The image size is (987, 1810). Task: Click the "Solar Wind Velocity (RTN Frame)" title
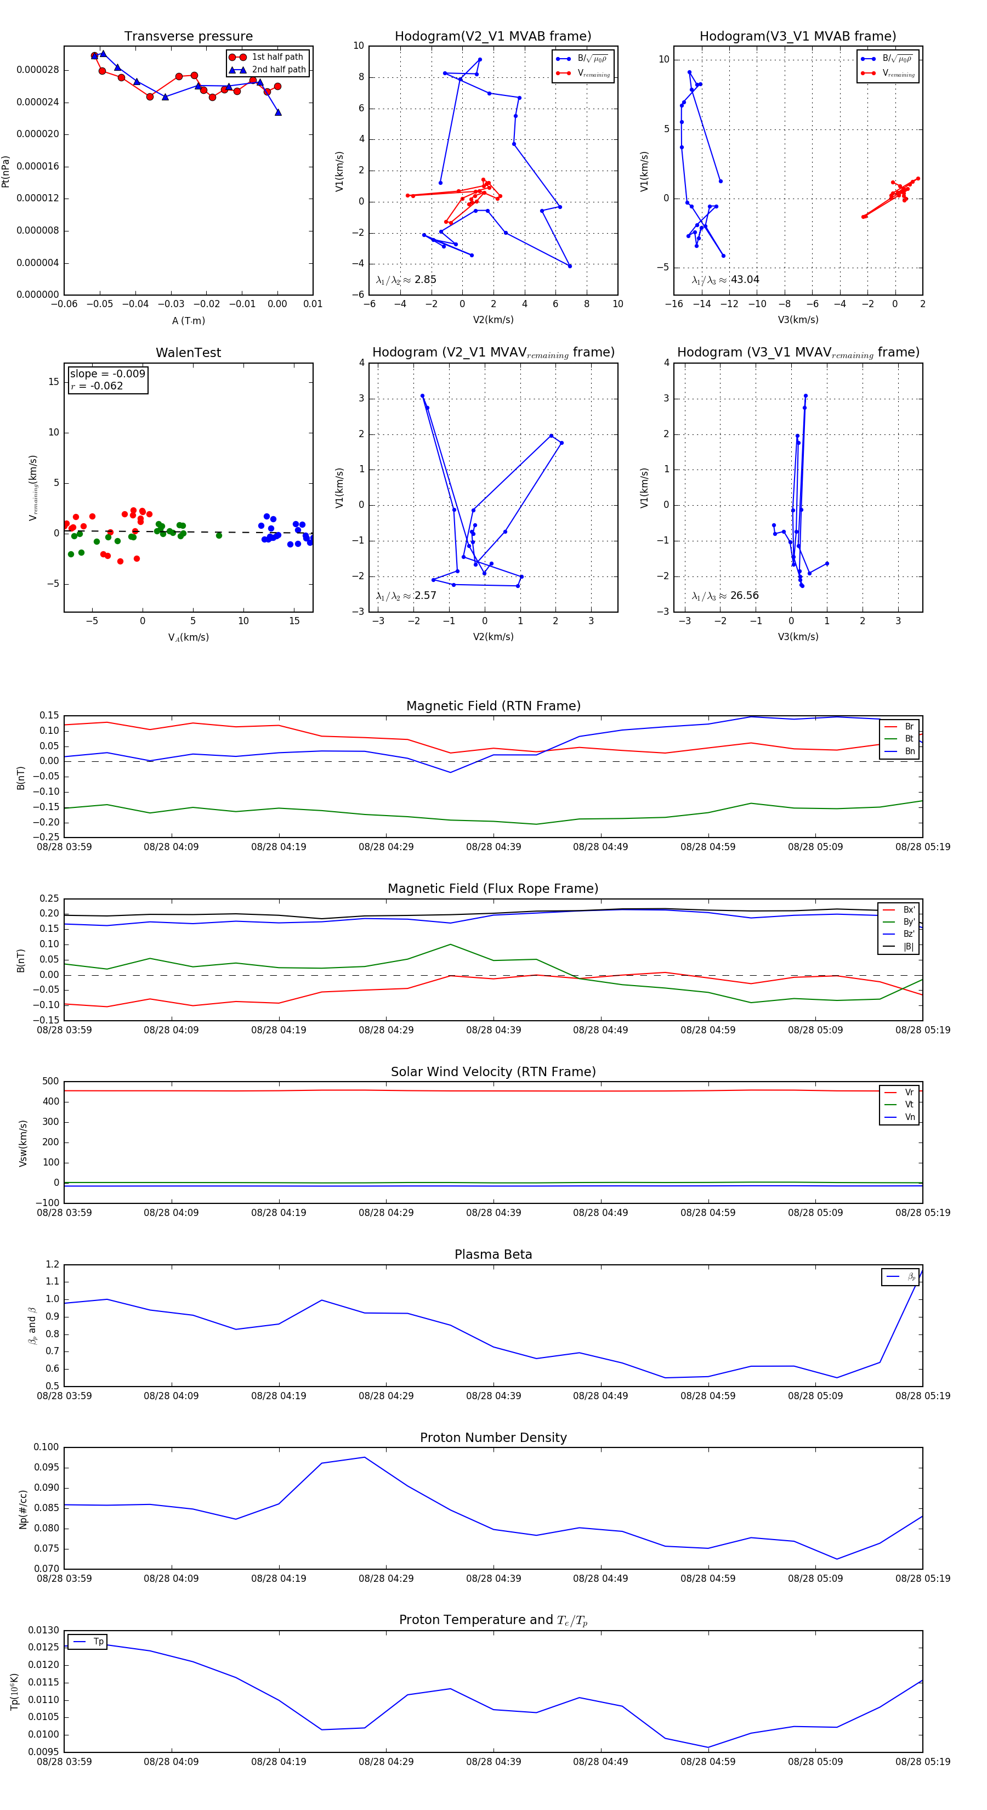coord(493,1072)
